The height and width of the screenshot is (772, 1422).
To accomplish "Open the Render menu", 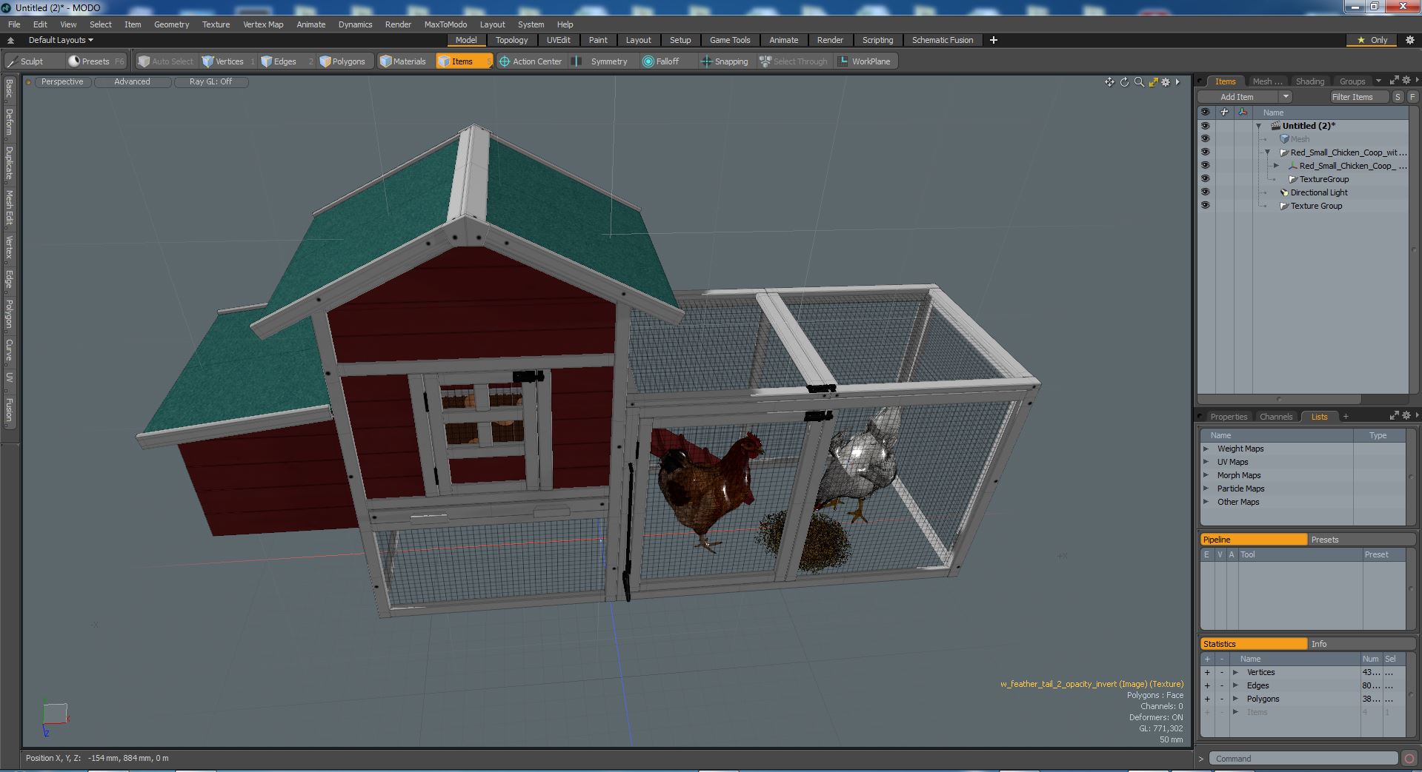I will pyautogui.click(x=398, y=24).
